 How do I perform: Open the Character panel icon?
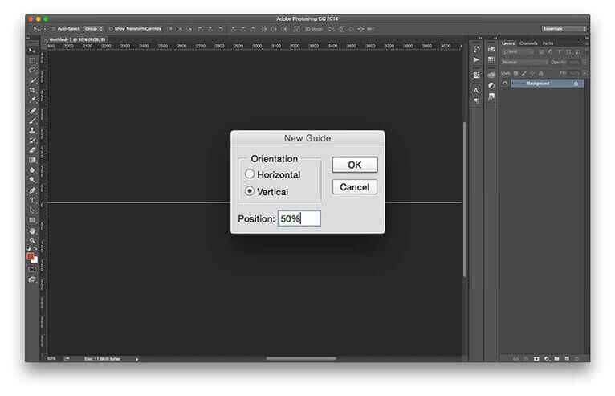point(476,91)
